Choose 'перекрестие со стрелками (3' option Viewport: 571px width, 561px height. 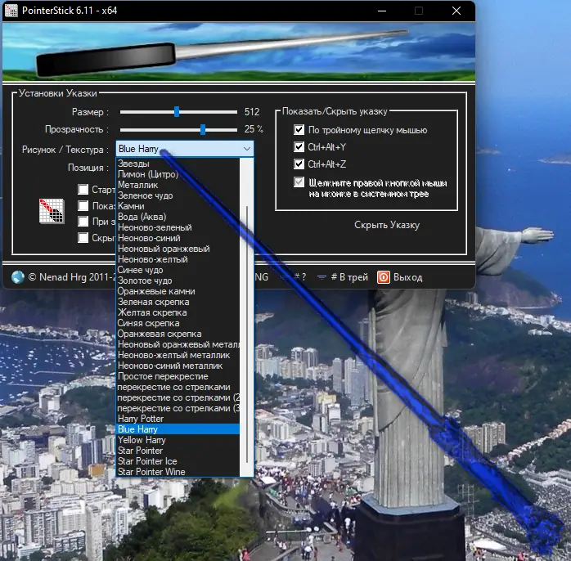(178, 408)
